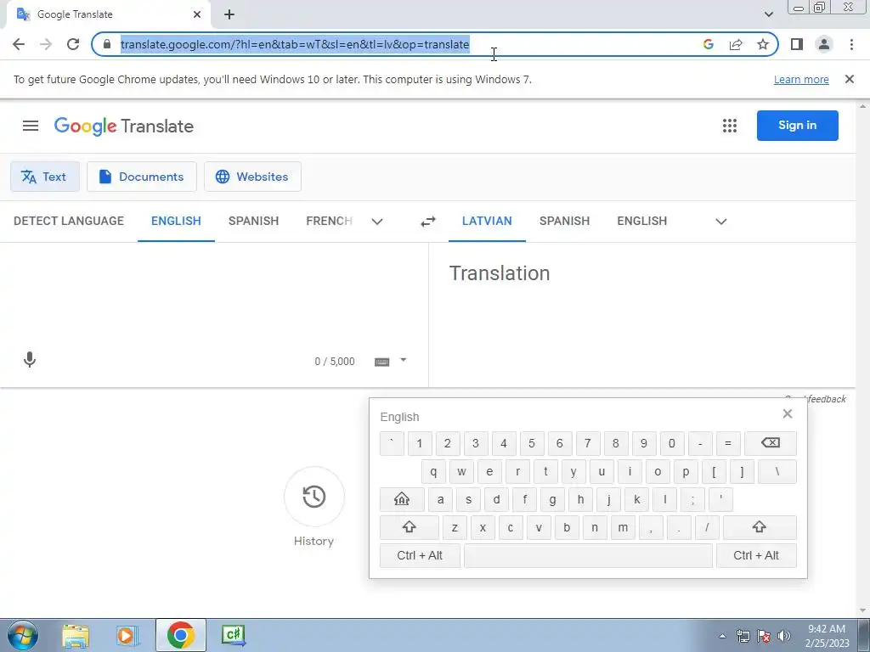
Task: Open Windows Media Player from taskbar
Action: [127, 635]
